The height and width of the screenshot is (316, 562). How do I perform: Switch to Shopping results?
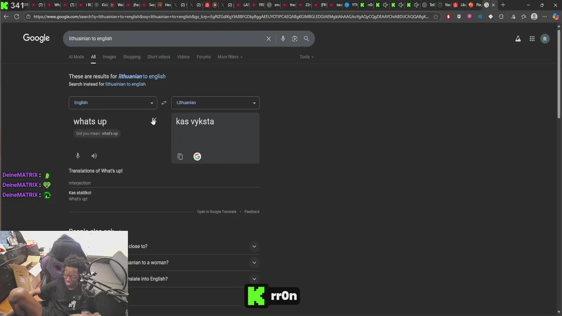pyautogui.click(x=132, y=57)
